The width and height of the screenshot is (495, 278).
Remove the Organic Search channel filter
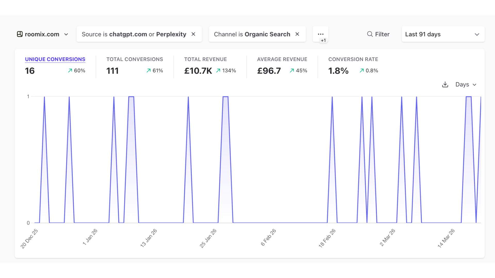pos(297,34)
